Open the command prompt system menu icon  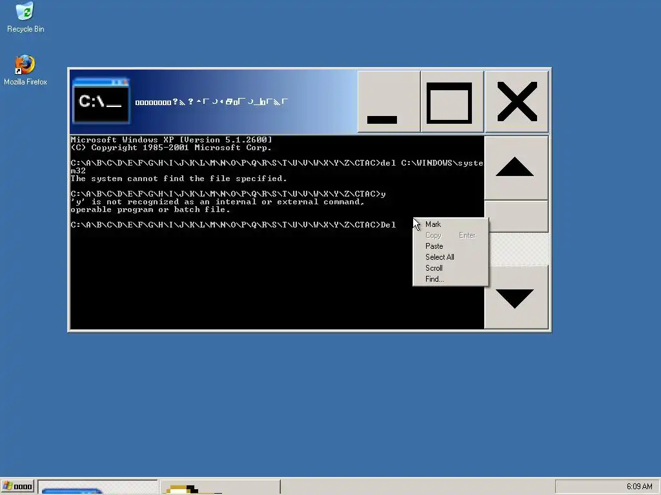tap(101, 101)
